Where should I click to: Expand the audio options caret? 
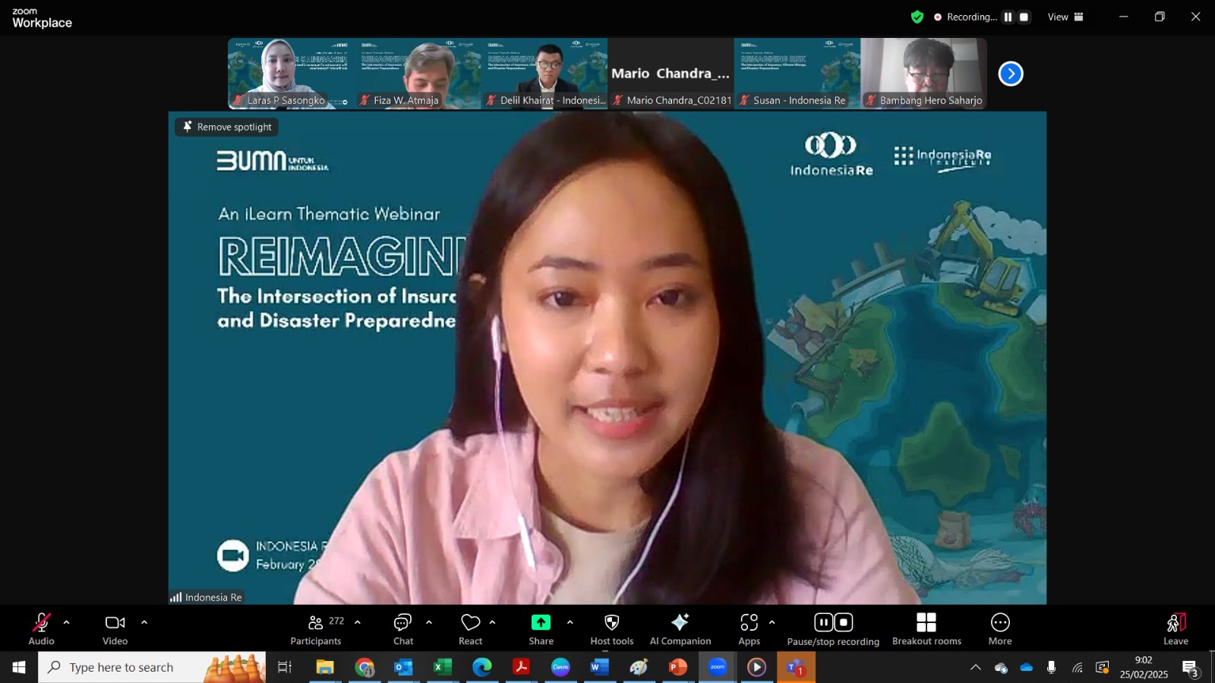[x=66, y=622]
